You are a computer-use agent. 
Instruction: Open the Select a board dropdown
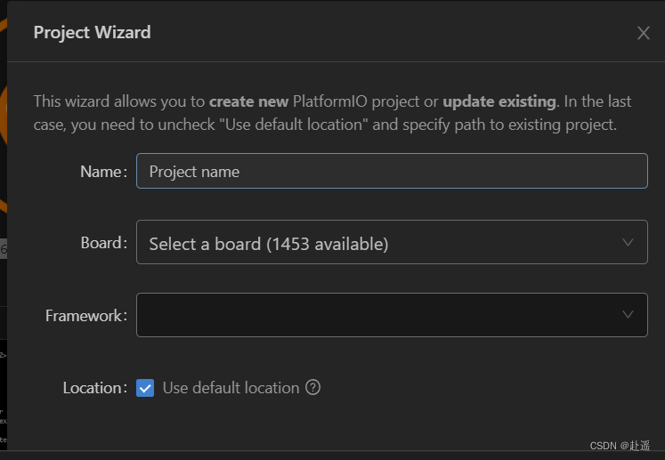tap(392, 242)
